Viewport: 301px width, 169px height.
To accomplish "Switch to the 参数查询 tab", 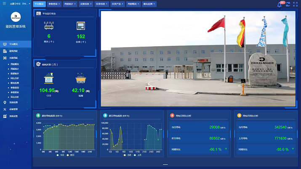I will (x=53, y=4).
